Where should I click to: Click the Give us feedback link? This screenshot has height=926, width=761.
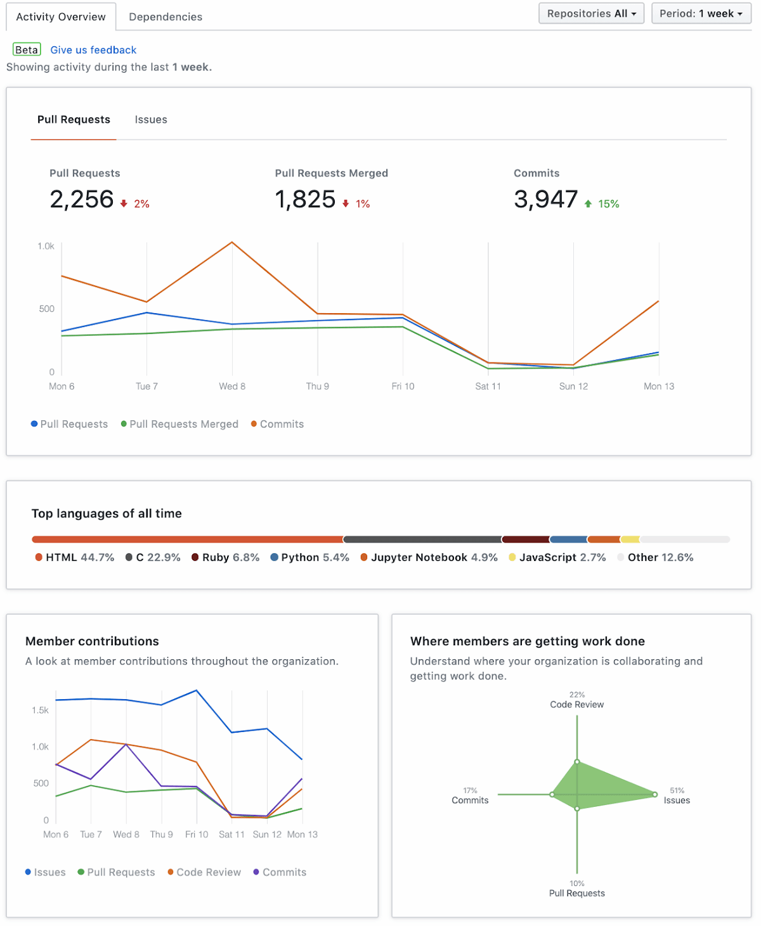[93, 49]
